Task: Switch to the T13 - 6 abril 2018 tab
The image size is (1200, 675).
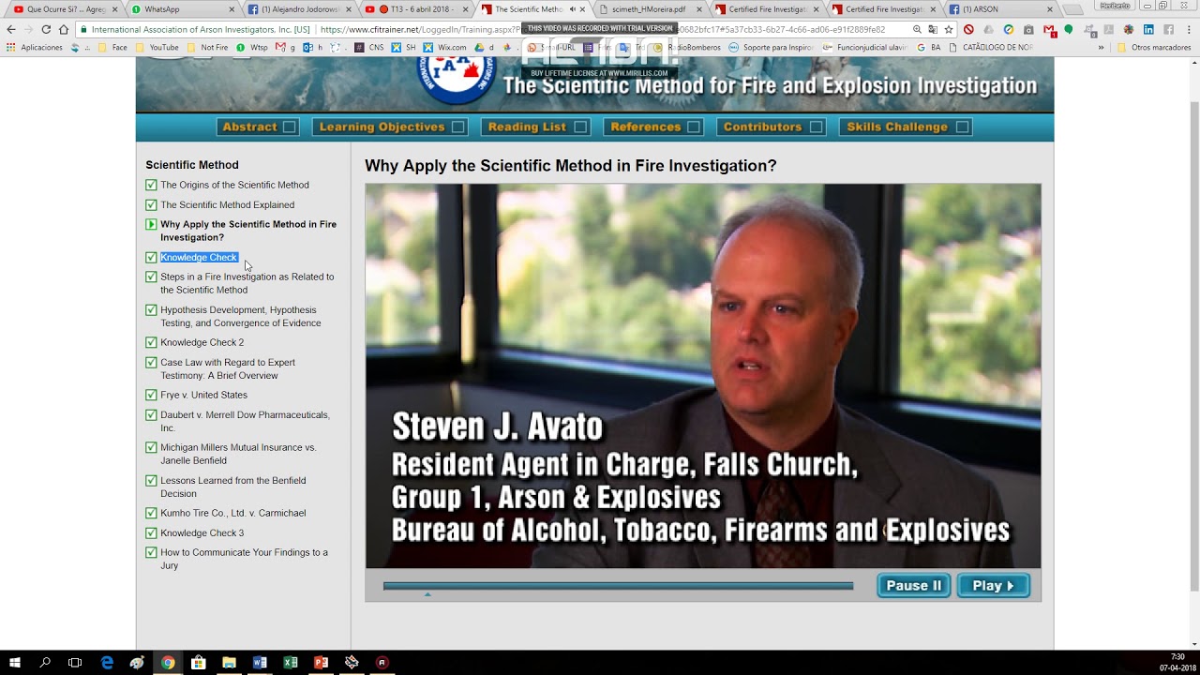Action: pyautogui.click(x=417, y=9)
